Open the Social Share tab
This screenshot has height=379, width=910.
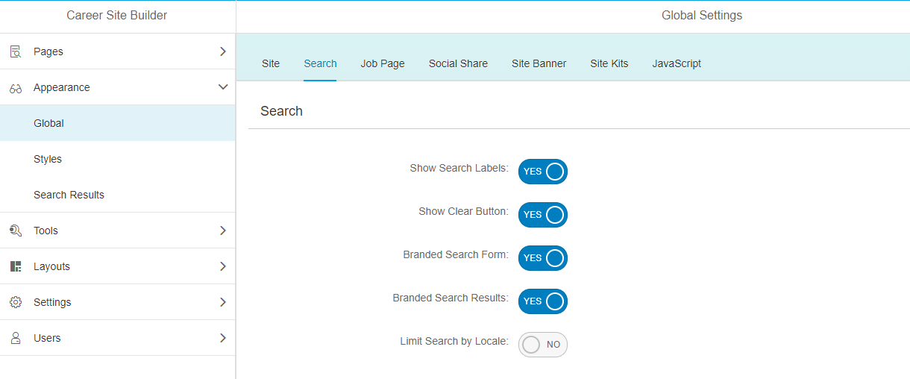coord(458,63)
